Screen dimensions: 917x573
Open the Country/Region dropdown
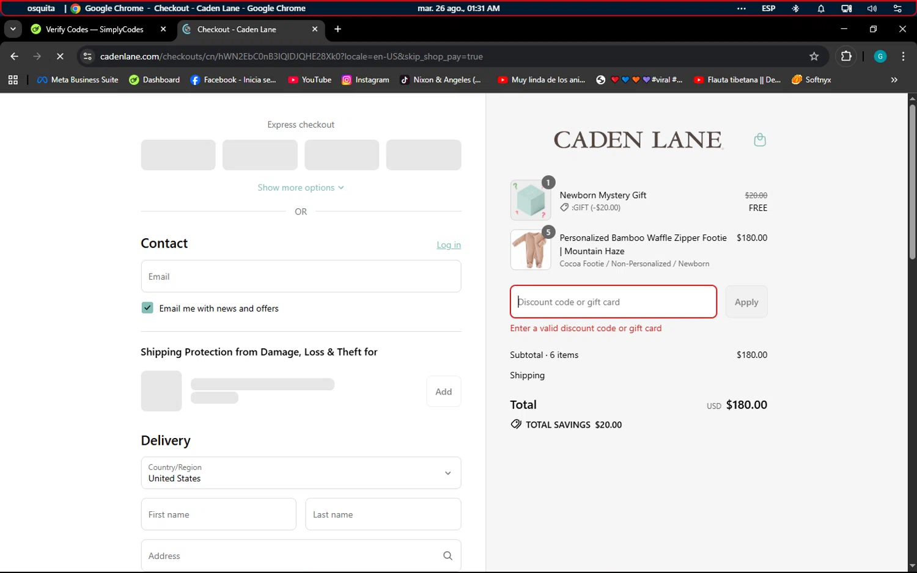(x=301, y=473)
